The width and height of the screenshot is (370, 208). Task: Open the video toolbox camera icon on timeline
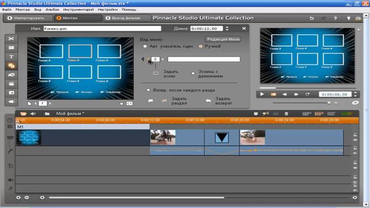pyautogui.click(x=23, y=114)
